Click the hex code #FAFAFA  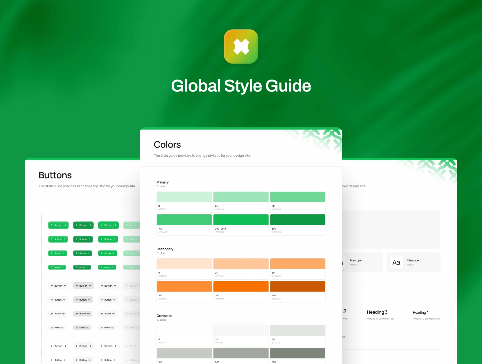pyautogui.click(x=219, y=343)
